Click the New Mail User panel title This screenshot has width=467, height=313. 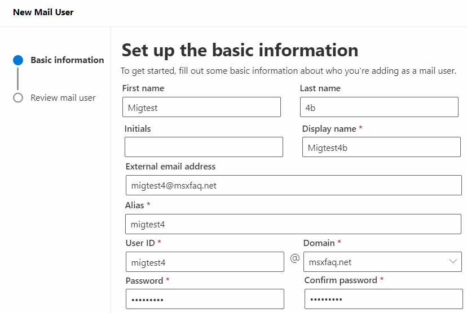click(43, 12)
